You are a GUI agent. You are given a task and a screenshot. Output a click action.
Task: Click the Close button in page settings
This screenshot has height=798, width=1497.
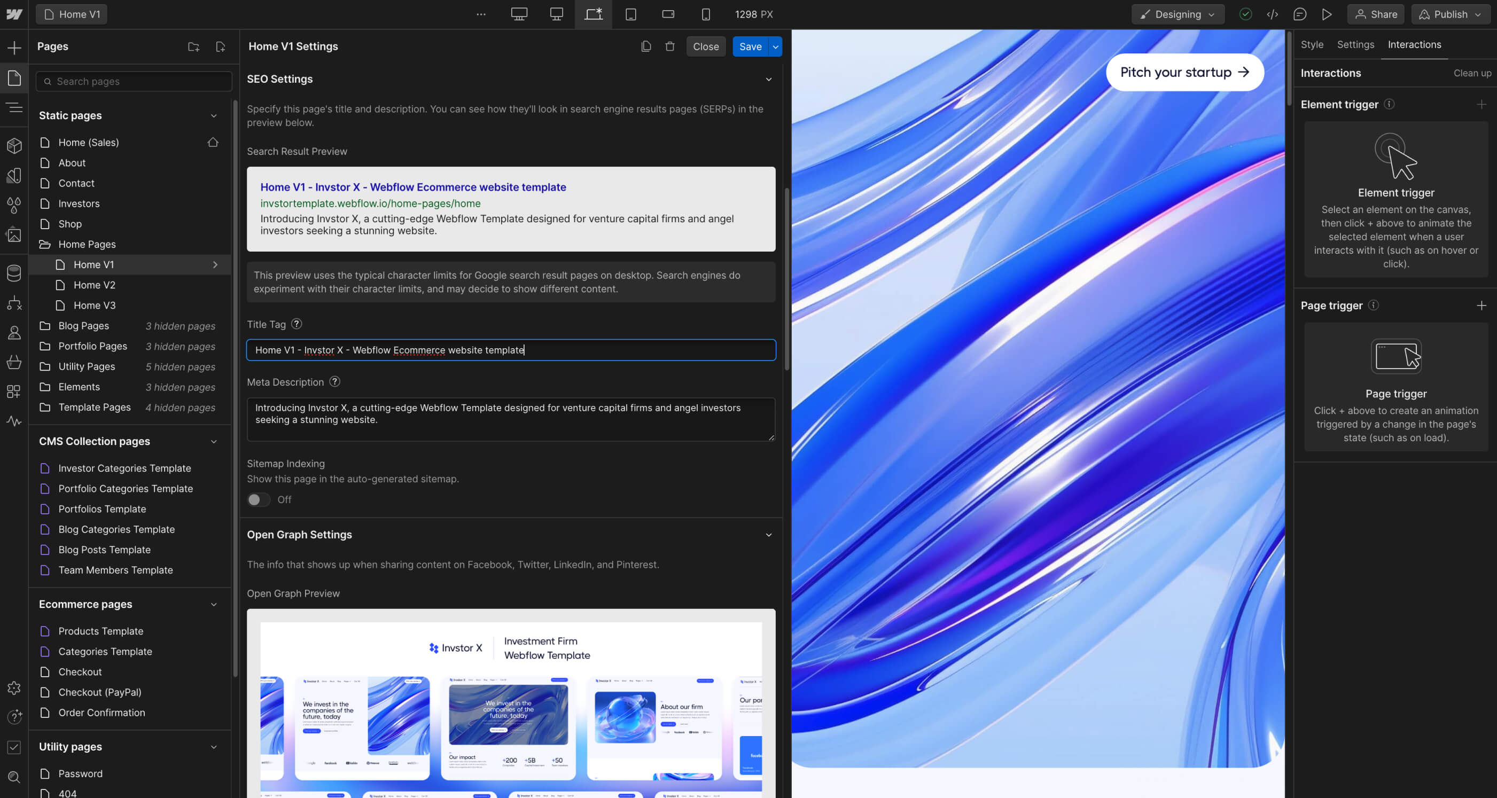coord(706,46)
